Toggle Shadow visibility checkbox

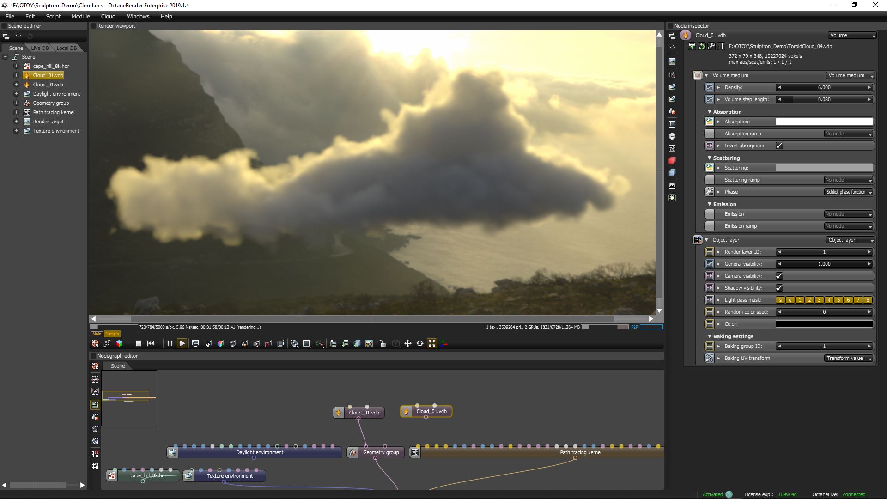click(779, 288)
